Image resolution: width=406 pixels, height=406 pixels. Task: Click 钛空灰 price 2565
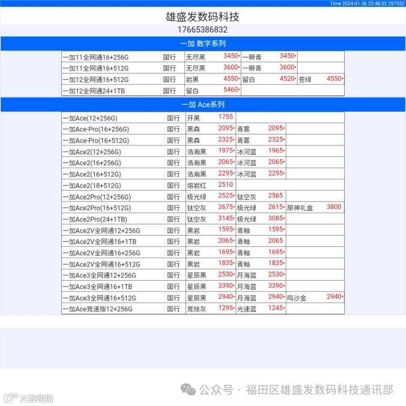276,195
